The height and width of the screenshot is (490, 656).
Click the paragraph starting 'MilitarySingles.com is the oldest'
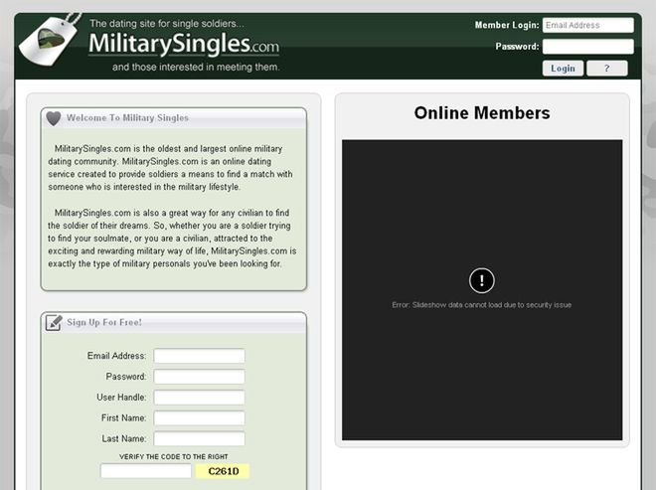point(170,168)
